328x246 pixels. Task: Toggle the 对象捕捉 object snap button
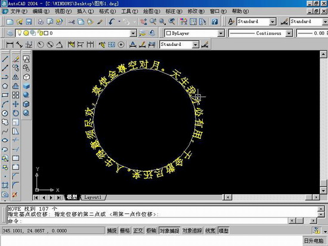pyautogui.click(x=169, y=231)
